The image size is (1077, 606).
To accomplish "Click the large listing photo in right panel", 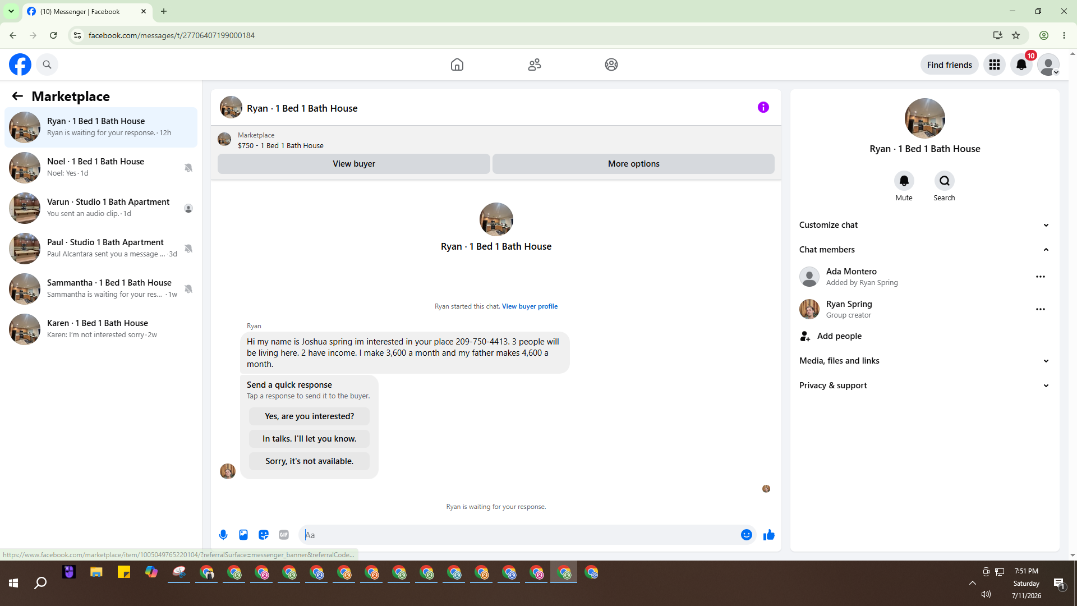I will (925, 118).
